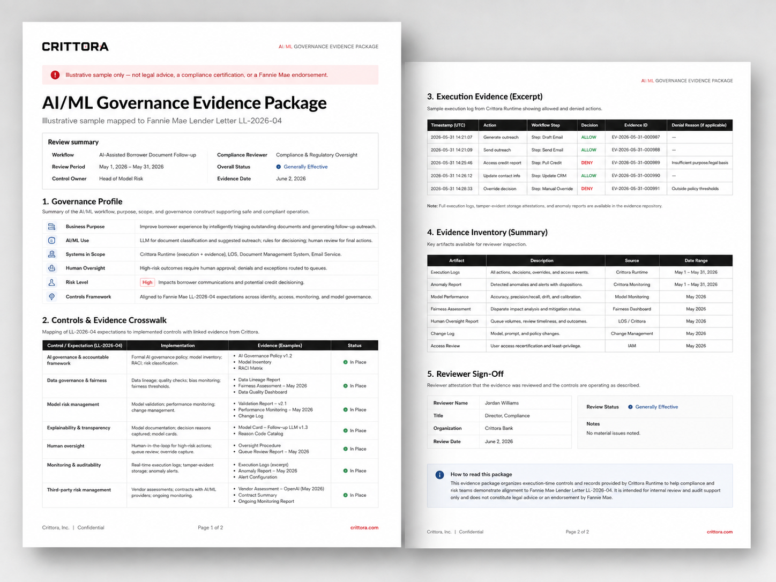The height and width of the screenshot is (582, 776).
Task: Click the Page 1 of 2 footer text
Action: tap(210, 528)
